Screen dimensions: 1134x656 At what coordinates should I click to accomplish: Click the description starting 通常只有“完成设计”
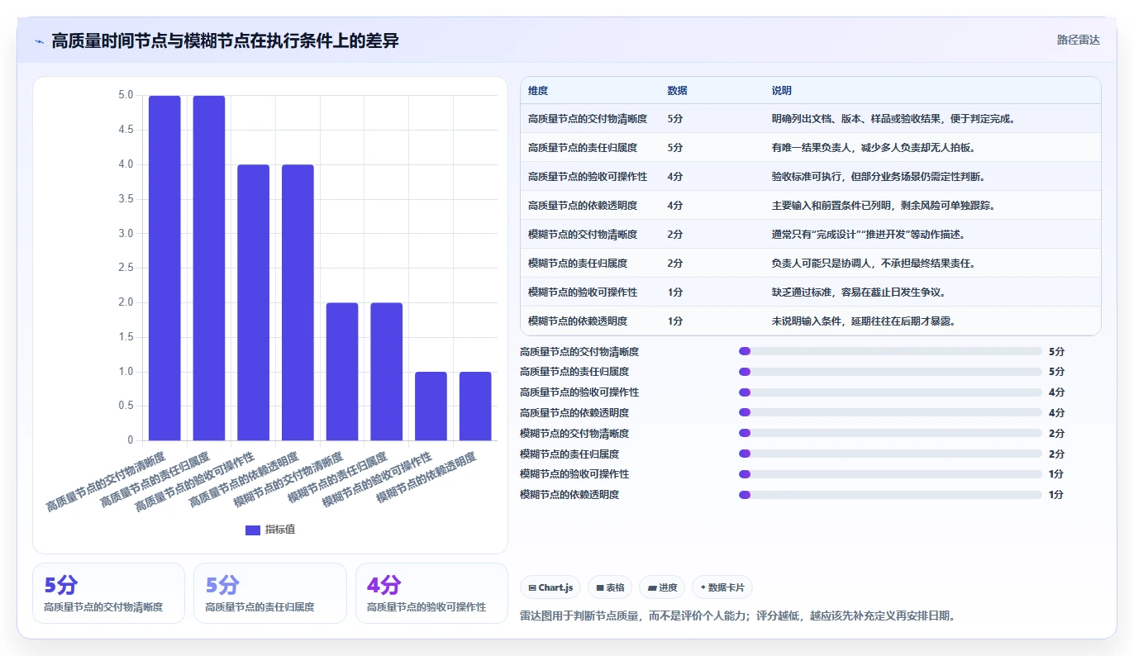pyautogui.click(x=869, y=235)
